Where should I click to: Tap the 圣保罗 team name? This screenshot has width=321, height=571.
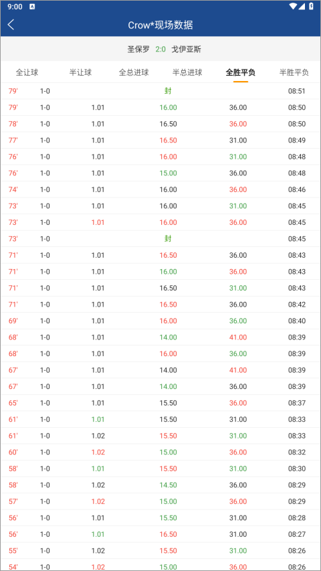click(x=138, y=50)
